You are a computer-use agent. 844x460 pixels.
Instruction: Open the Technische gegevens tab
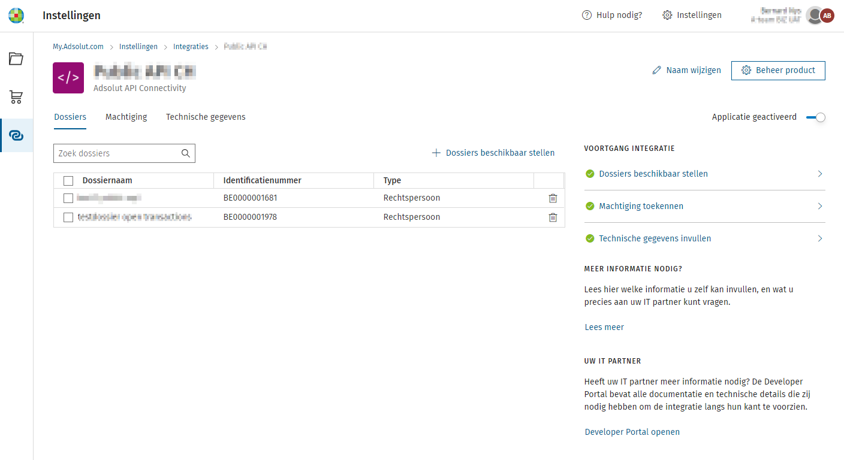(x=206, y=117)
